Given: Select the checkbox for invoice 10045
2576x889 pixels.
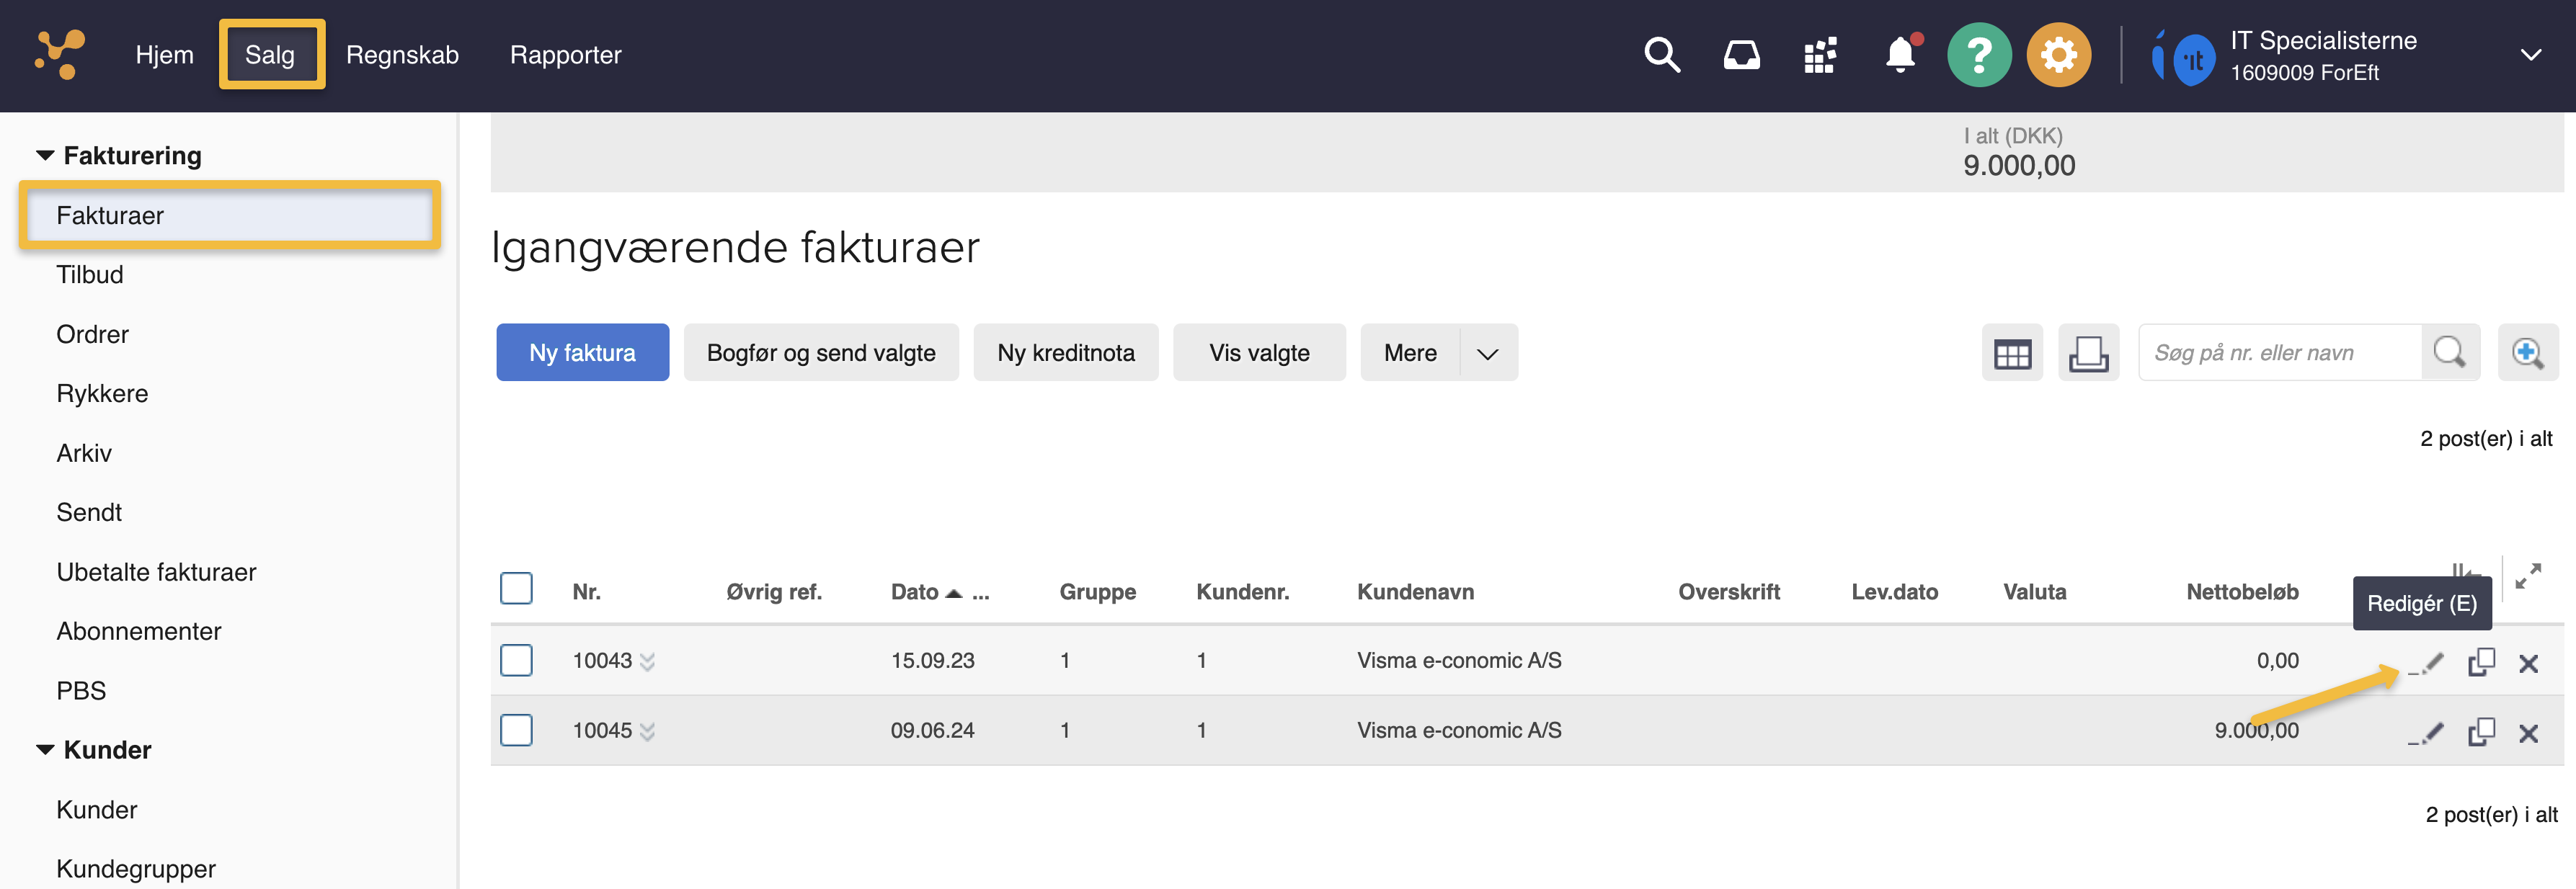Looking at the screenshot, I should click(x=517, y=730).
